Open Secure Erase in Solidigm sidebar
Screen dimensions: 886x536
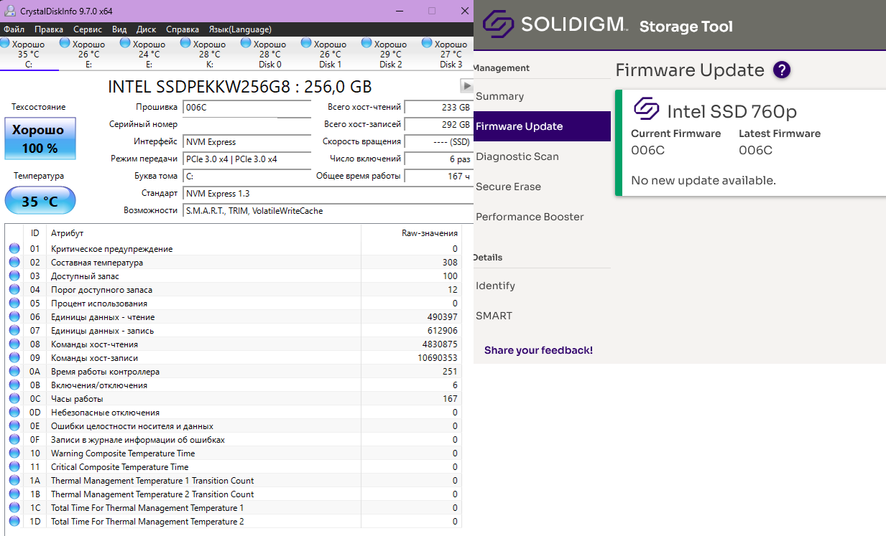(x=508, y=187)
